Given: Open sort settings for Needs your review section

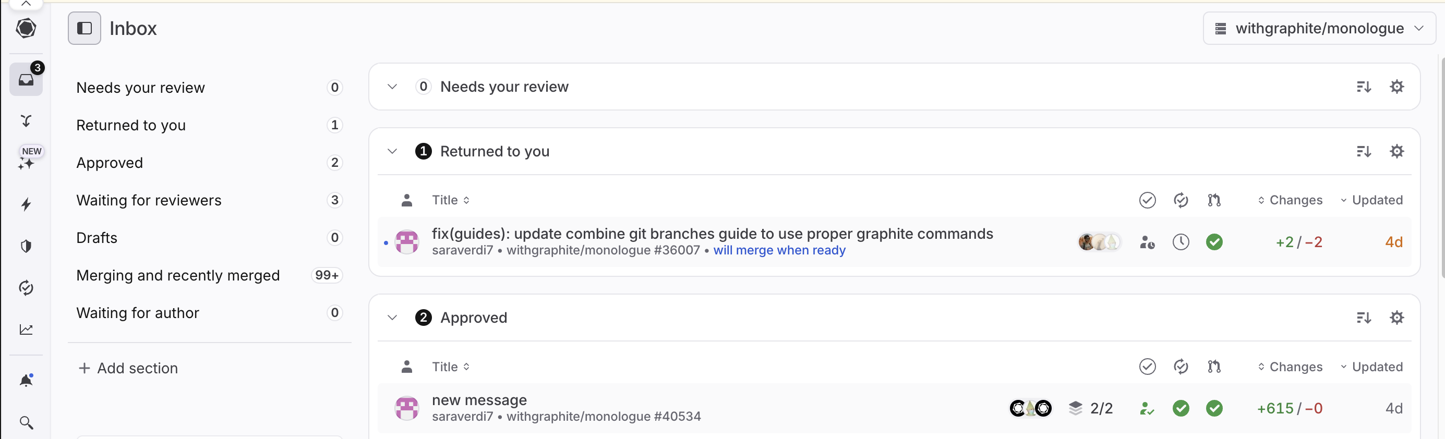Looking at the screenshot, I should click(x=1364, y=87).
